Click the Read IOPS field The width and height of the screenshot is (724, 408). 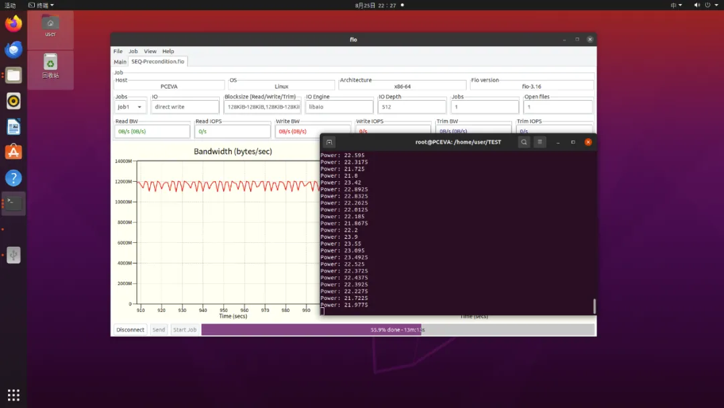[232, 132]
